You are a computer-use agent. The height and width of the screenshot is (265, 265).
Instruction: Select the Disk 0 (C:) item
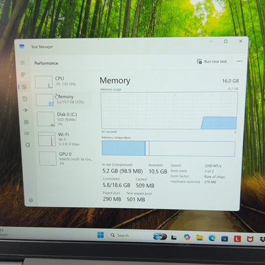coord(64,119)
